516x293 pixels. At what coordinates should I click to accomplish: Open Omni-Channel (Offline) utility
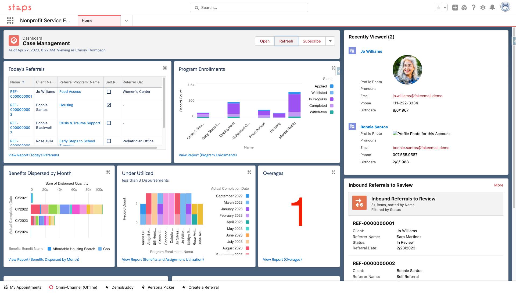[73, 287]
